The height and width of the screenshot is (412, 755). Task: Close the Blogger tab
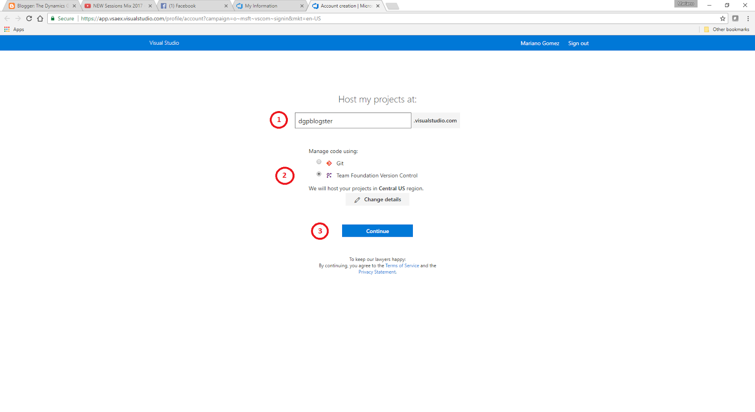tap(74, 6)
